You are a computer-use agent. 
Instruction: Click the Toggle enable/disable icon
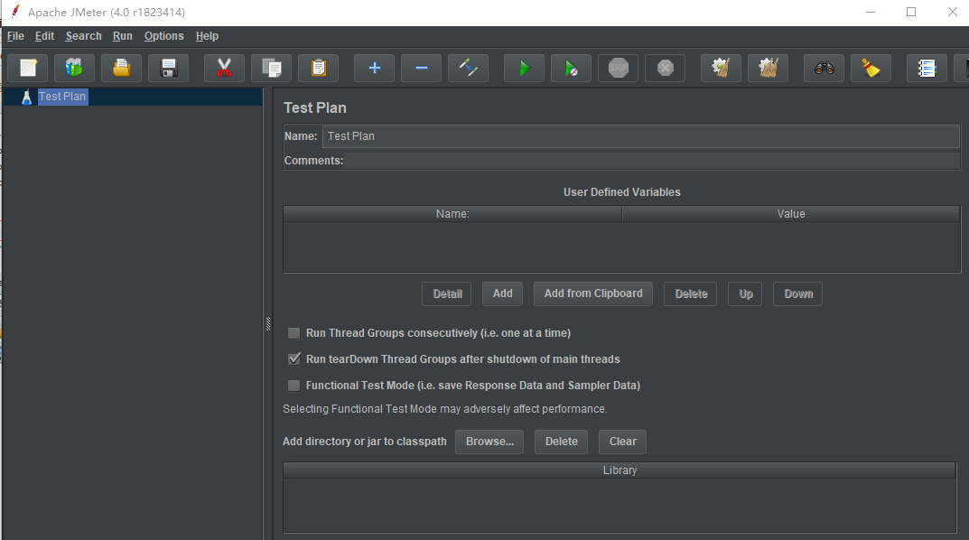[x=468, y=68]
